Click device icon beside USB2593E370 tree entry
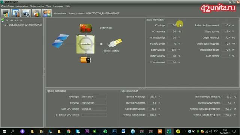Image resolution: width=240 pixels, height=135 pixels. (x=6, y=25)
